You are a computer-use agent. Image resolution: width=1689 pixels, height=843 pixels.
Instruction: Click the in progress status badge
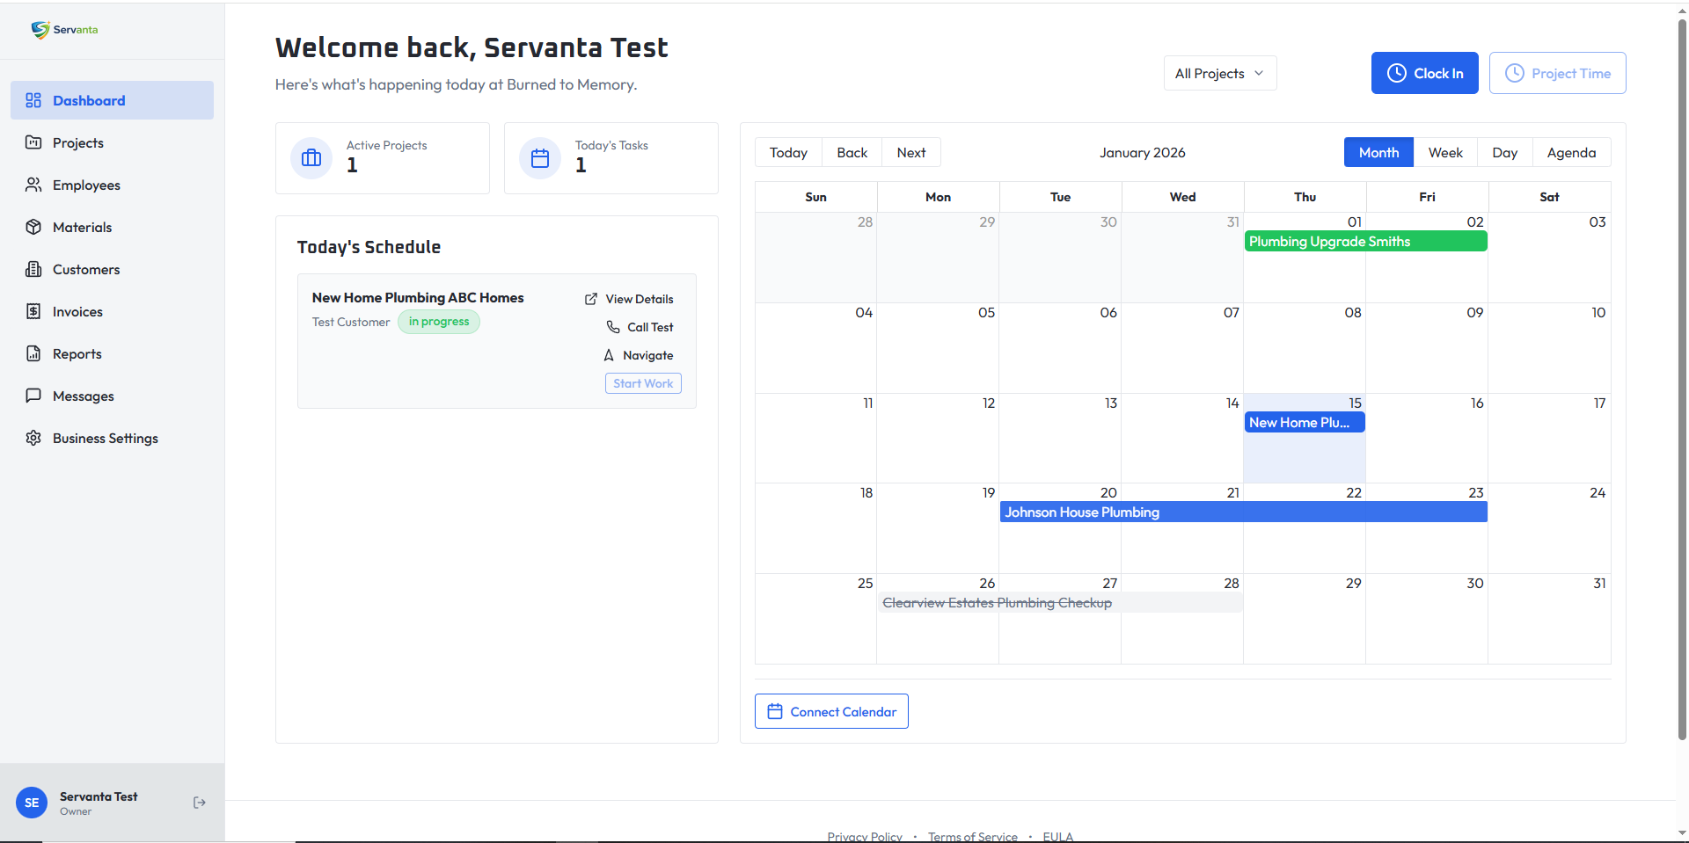(438, 322)
